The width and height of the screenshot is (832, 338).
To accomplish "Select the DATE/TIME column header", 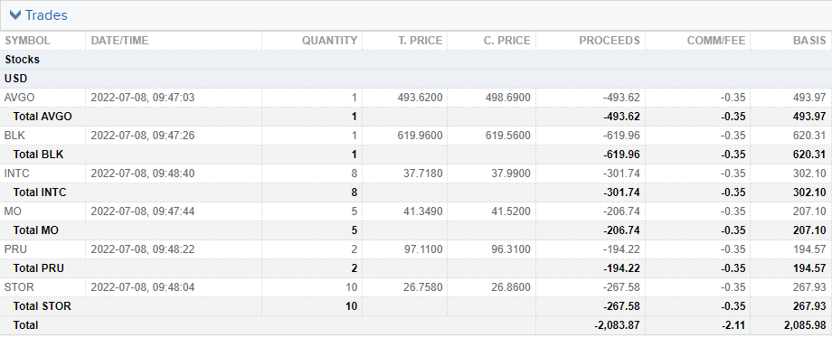I will [120, 41].
